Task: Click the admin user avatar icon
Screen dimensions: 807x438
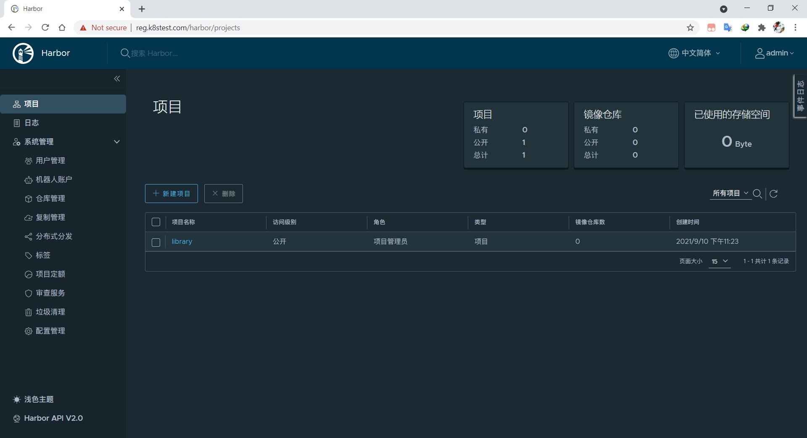Action: [x=760, y=53]
